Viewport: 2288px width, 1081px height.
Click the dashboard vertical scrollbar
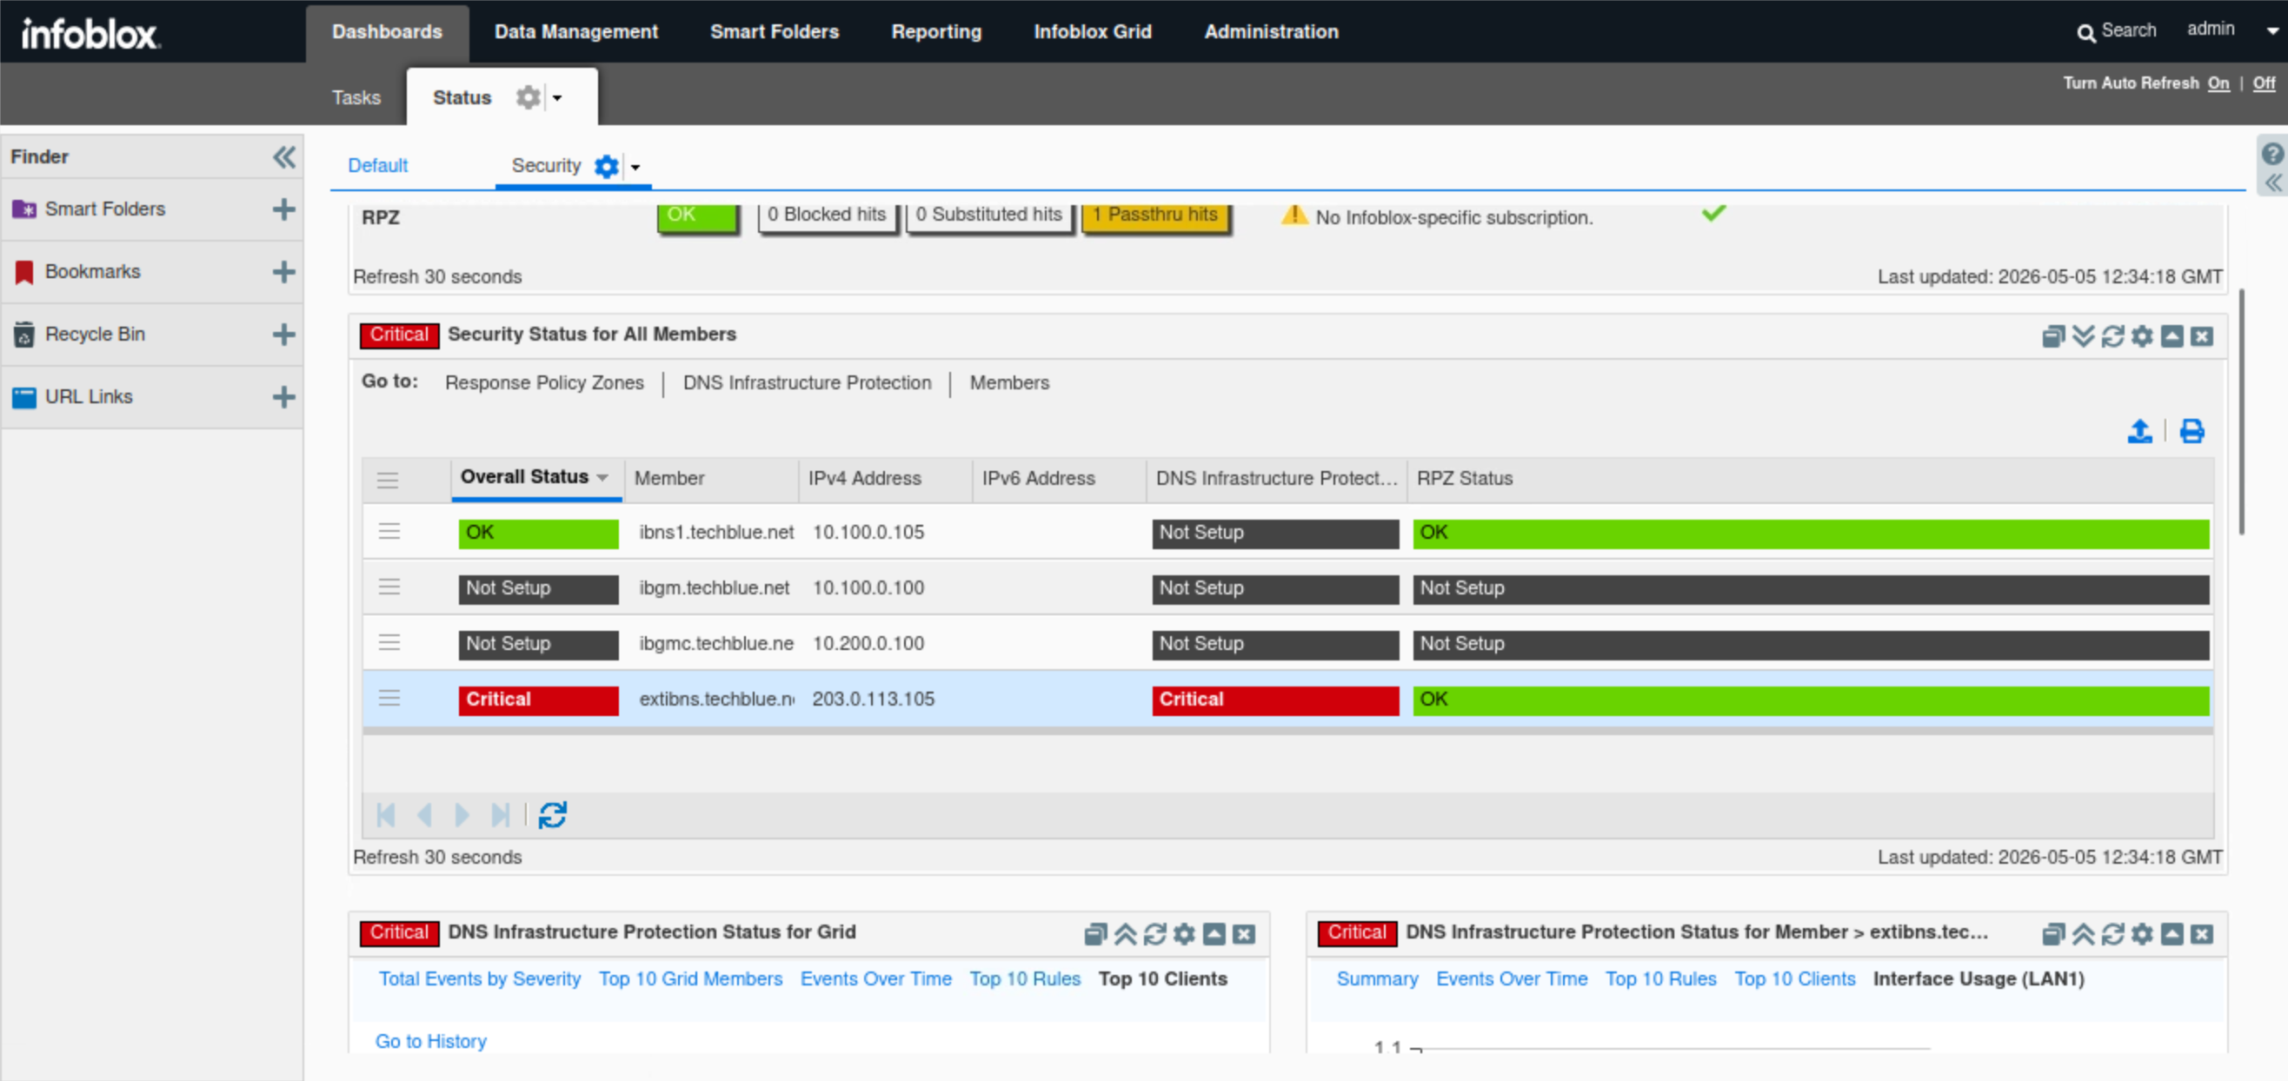tap(2241, 411)
